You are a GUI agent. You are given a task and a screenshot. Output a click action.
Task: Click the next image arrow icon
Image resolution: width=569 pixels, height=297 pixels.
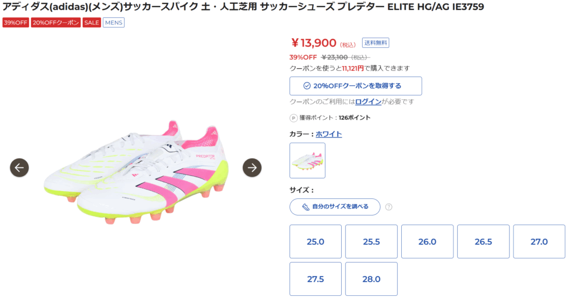(x=252, y=167)
